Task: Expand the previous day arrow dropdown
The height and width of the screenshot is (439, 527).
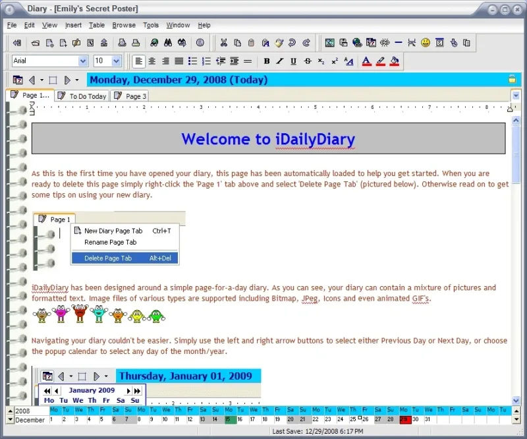Action: coord(42,80)
